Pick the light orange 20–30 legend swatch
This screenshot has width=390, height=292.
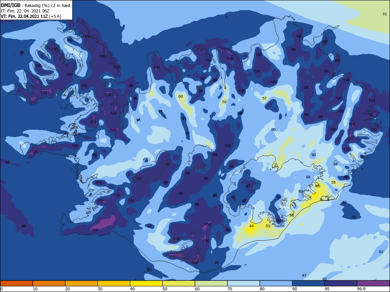(x=82, y=283)
